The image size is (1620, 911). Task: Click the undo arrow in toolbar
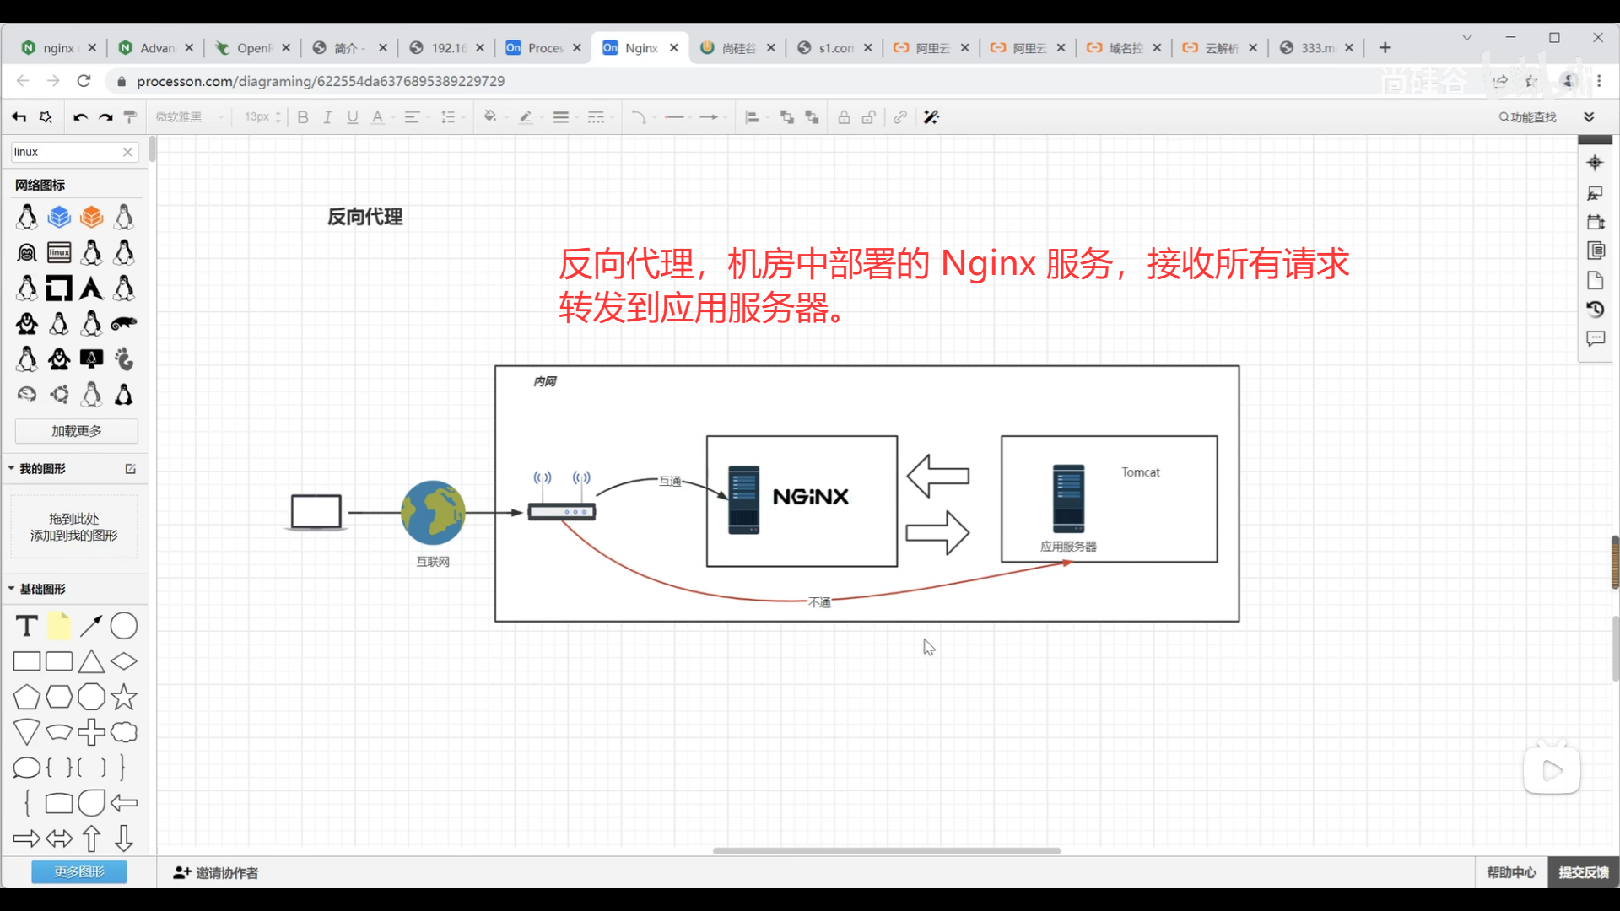point(80,117)
